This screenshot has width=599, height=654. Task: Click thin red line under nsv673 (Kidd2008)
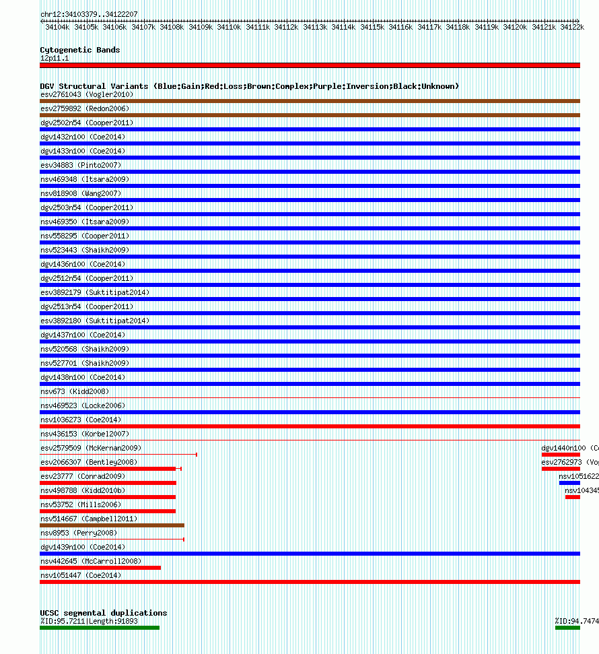(x=310, y=398)
